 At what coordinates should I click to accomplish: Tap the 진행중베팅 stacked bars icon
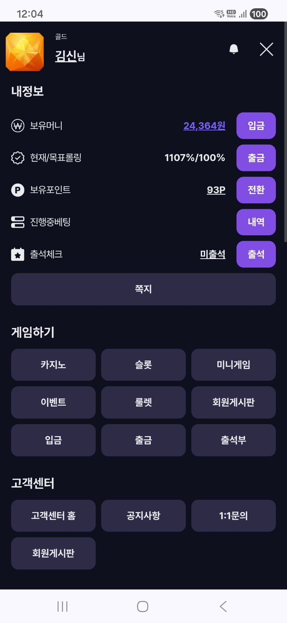coord(18,222)
